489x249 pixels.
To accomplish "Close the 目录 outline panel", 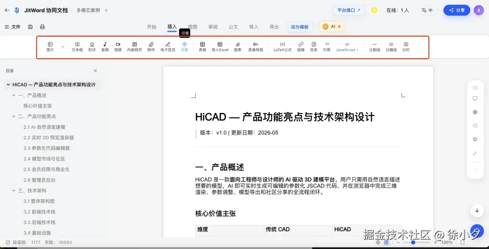I will point(96,70).
